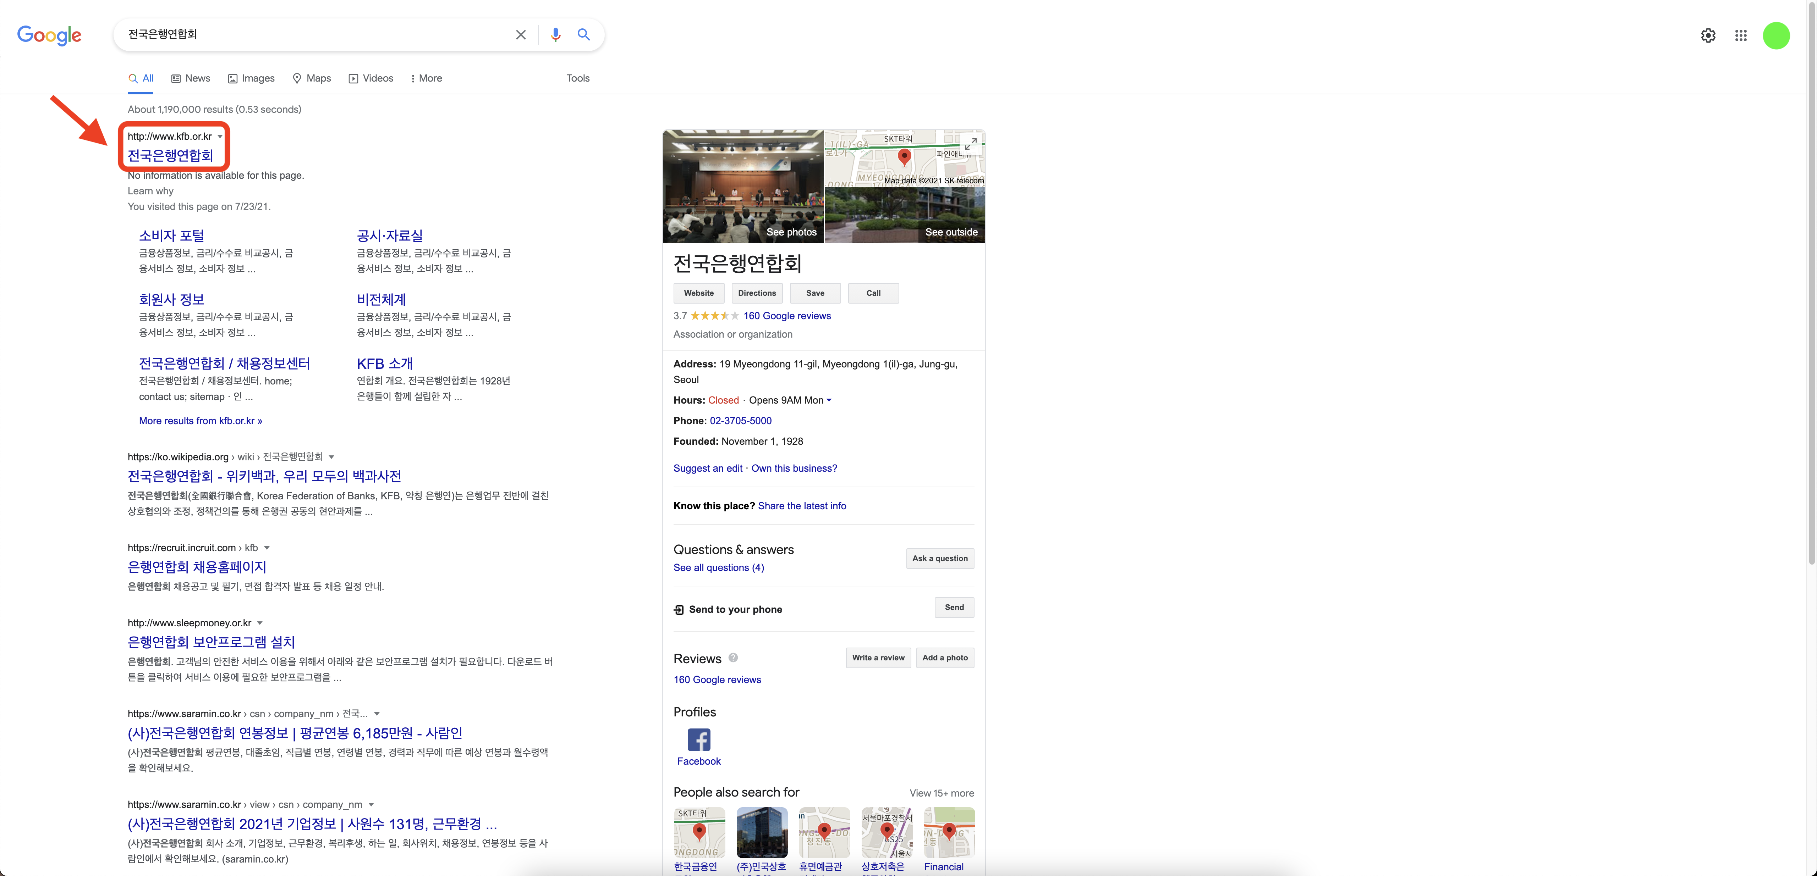The image size is (1817, 876).
Task: Switch to the News tab
Action: point(191,78)
